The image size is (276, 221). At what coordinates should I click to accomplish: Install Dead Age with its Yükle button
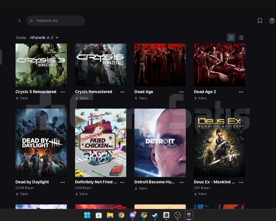pos(141,98)
